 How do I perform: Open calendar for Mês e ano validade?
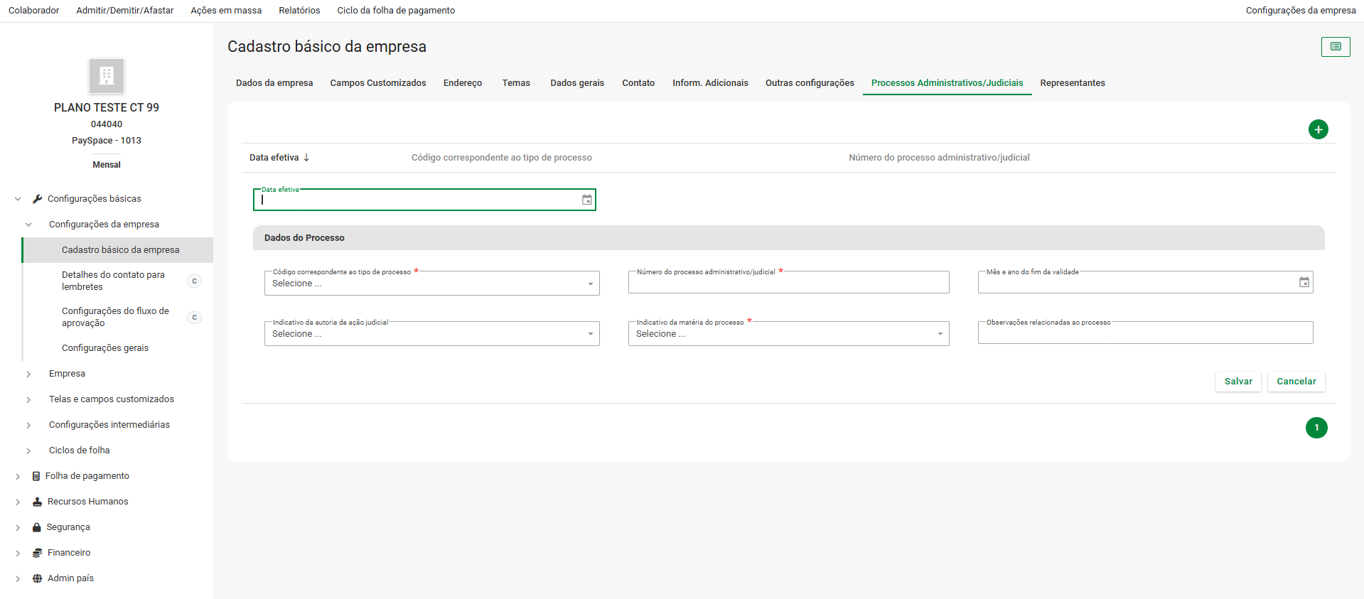pyautogui.click(x=1304, y=283)
